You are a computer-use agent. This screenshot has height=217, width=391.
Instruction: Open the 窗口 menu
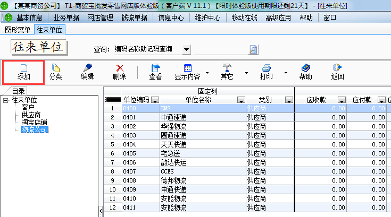[330, 18]
